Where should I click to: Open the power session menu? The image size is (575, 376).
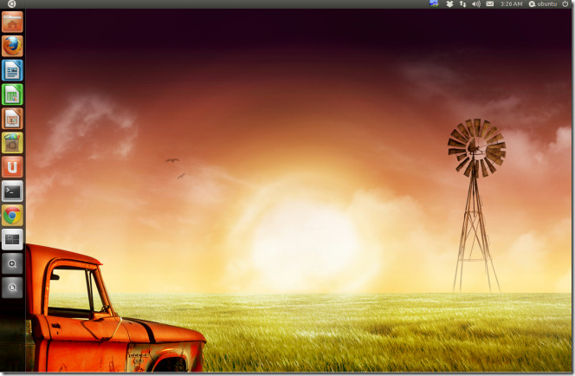(565, 4)
